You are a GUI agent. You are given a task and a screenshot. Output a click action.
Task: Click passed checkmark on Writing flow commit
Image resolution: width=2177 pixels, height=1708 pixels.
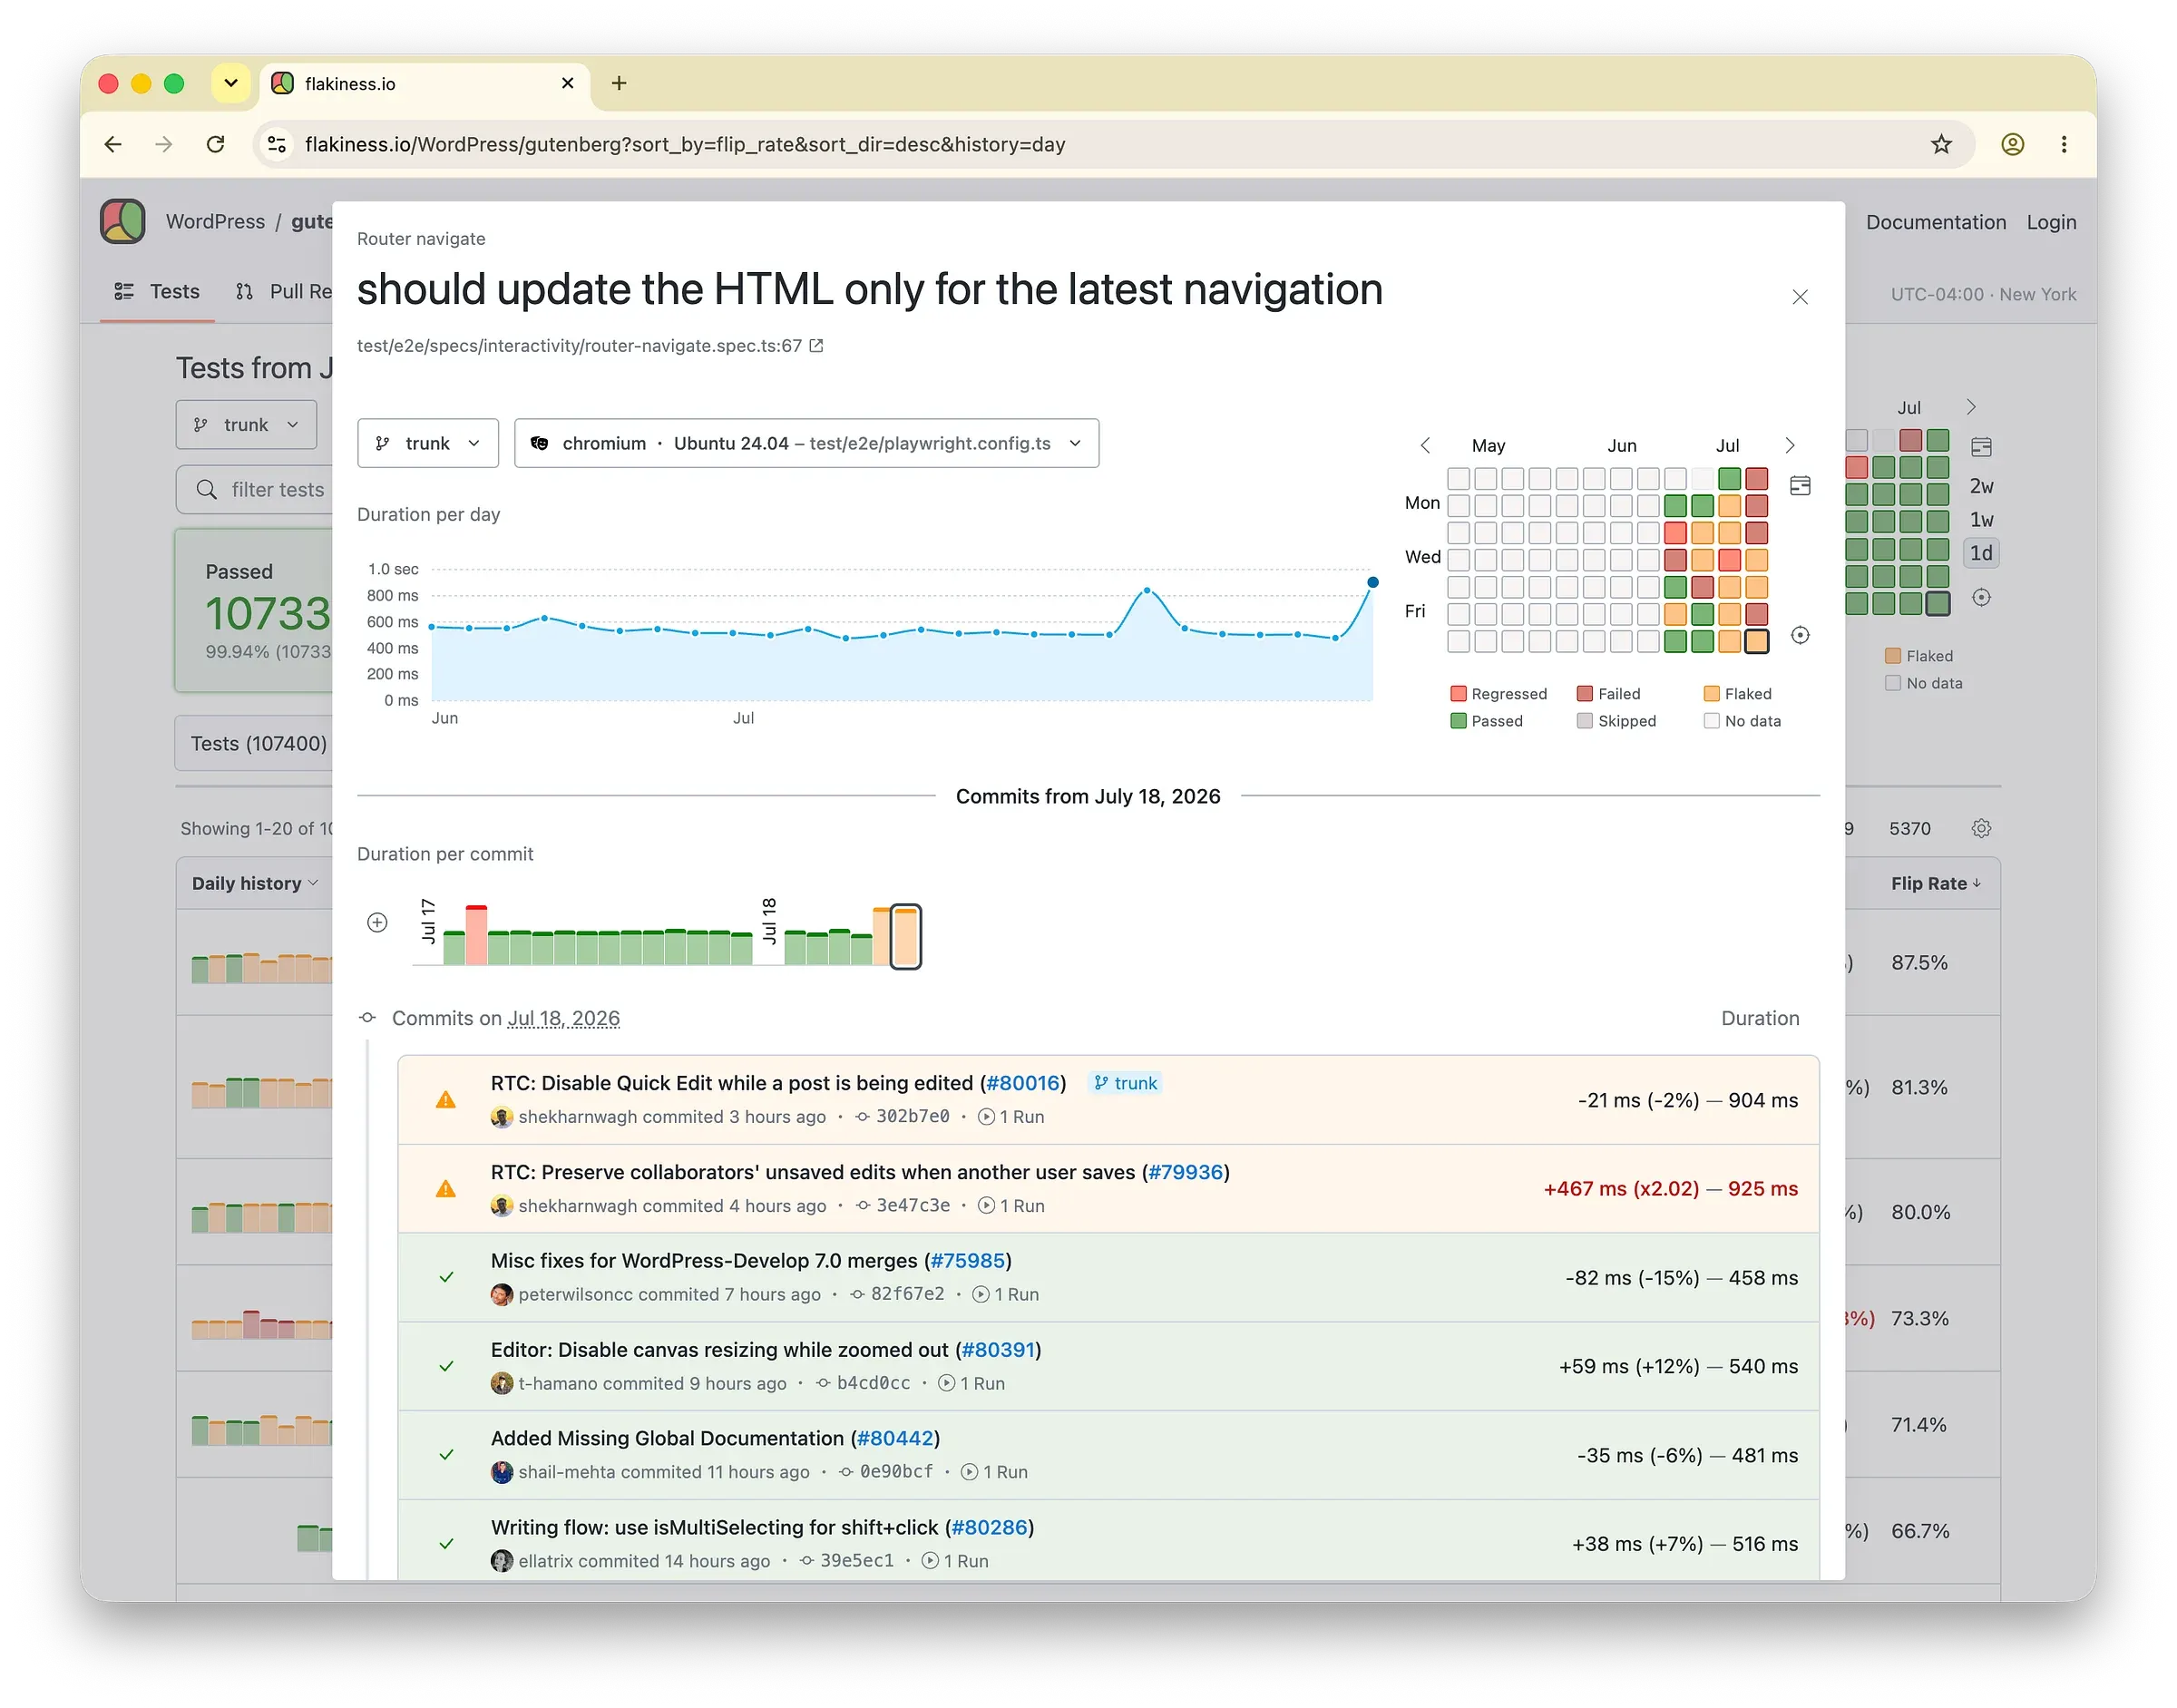pos(446,1544)
